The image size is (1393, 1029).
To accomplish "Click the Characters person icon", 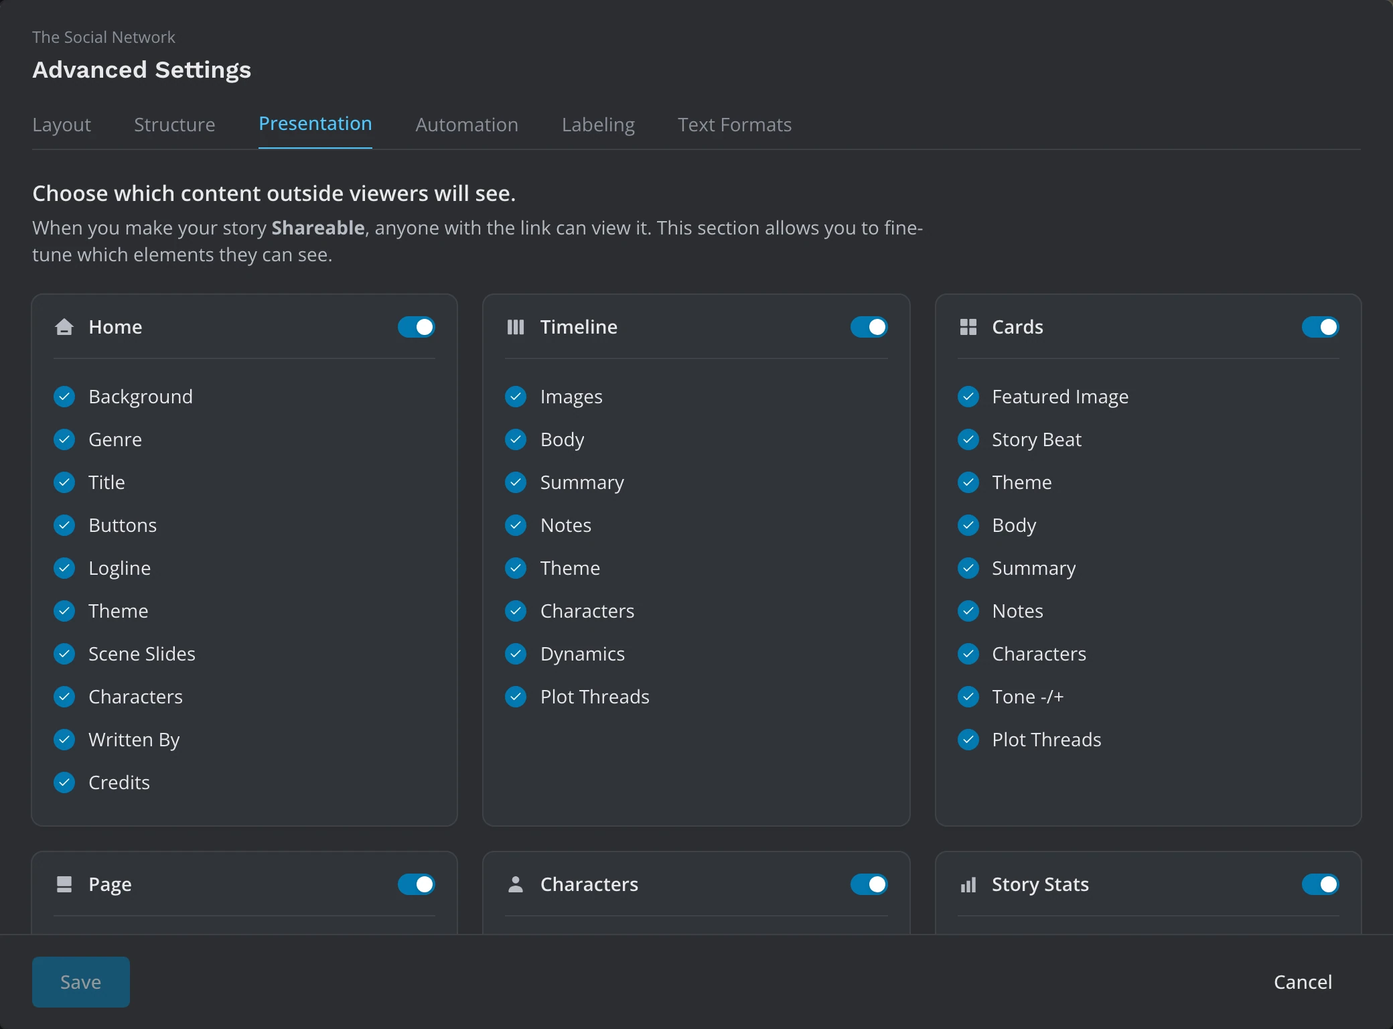I will [516, 884].
